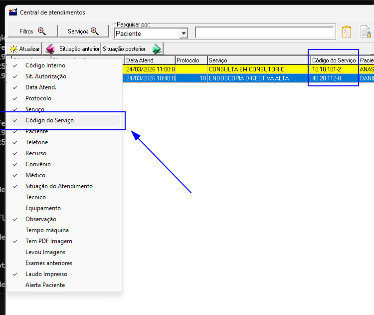
Task: Click the clipboard checklist icon
Action: click(347, 32)
